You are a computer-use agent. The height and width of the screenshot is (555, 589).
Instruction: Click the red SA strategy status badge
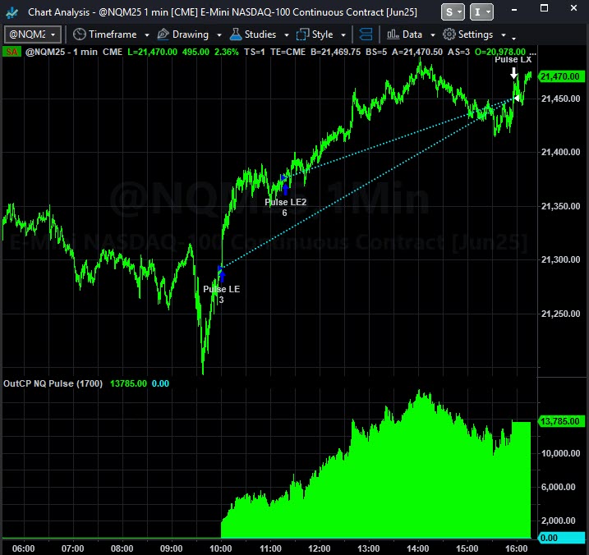[x=12, y=52]
